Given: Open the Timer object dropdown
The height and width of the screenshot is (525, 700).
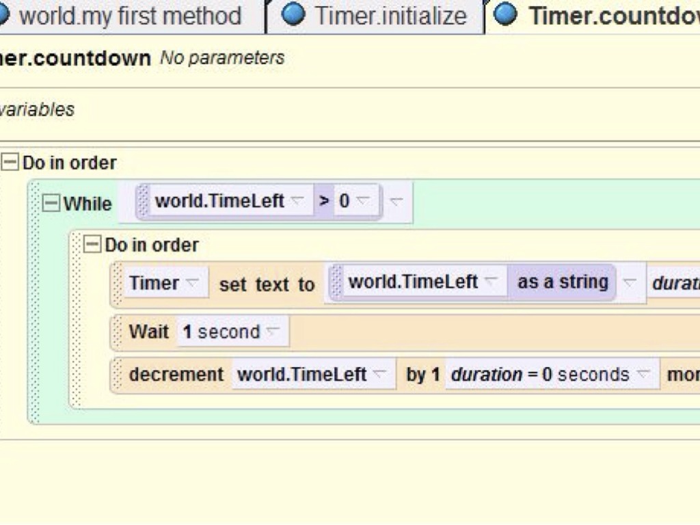Looking at the screenshot, I should (x=193, y=282).
